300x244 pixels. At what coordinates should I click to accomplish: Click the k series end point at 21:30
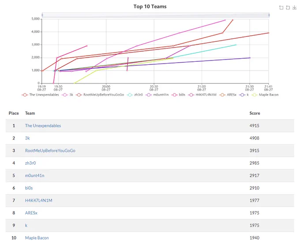[x=250, y=58]
